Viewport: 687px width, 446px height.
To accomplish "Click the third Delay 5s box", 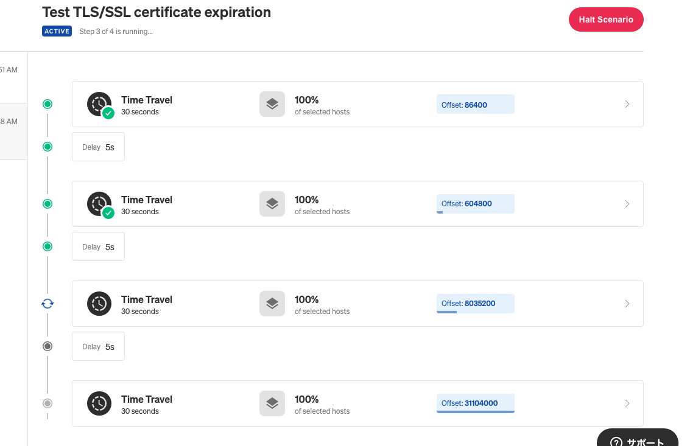I will point(98,346).
